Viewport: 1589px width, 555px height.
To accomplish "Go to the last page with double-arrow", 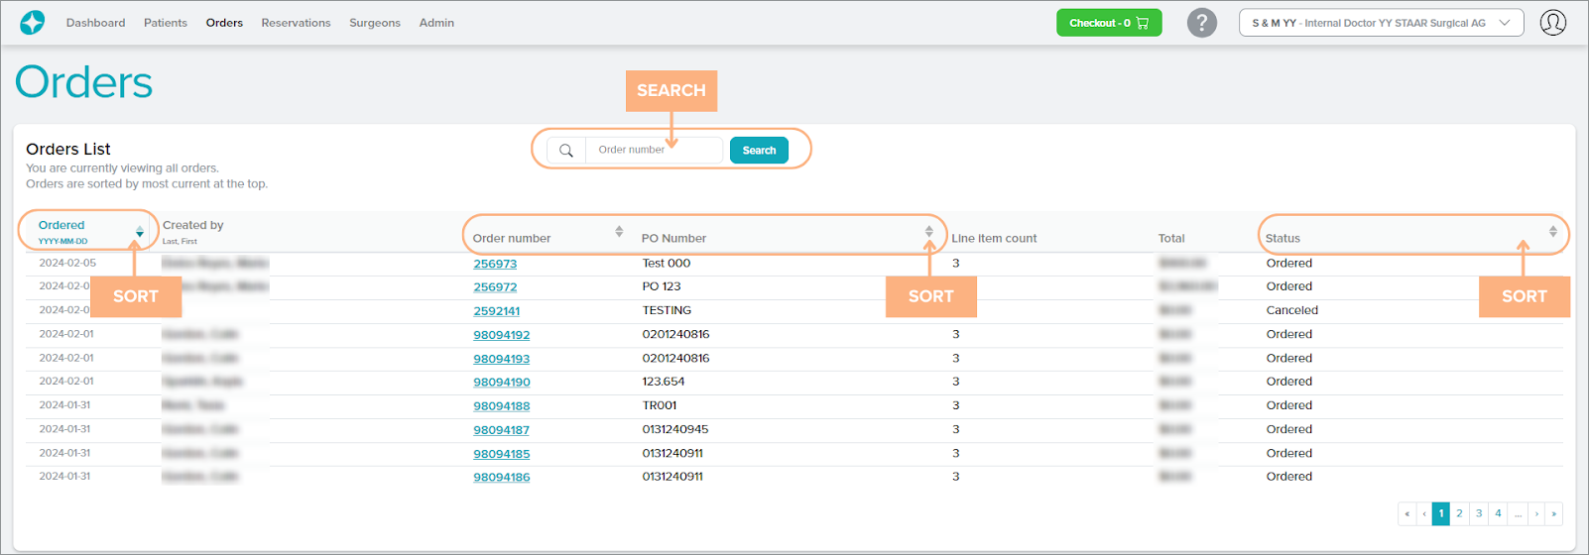I will [x=1553, y=513].
